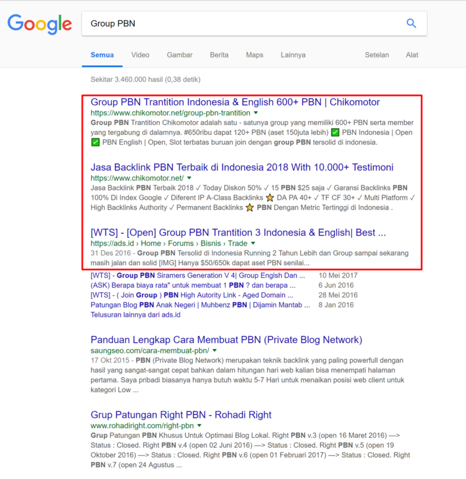Expand dropdown beside saungseo.com/cara-membuat-pbn/ URL

(x=214, y=350)
